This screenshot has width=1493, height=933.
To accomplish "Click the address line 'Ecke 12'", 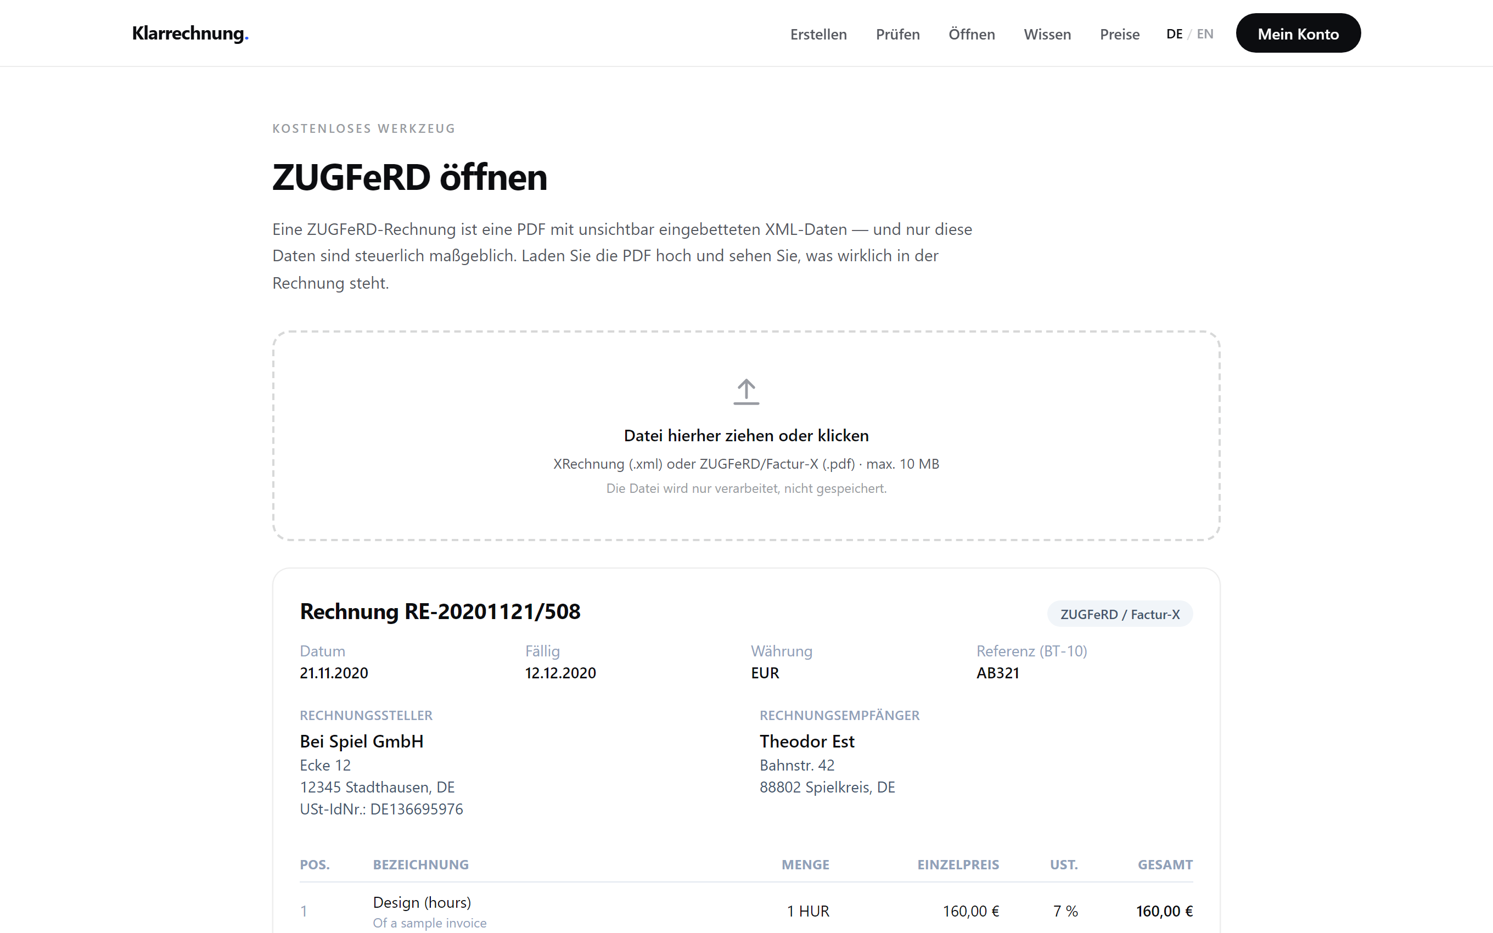I will coord(325,765).
